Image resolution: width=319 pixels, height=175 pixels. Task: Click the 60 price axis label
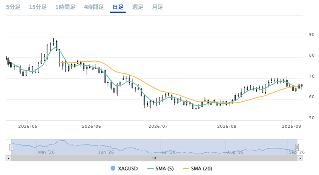(x=312, y=97)
